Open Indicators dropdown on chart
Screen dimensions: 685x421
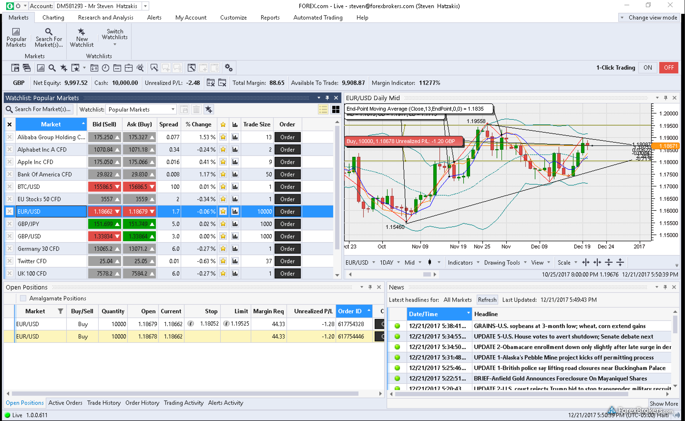click(x=463, y=263)
